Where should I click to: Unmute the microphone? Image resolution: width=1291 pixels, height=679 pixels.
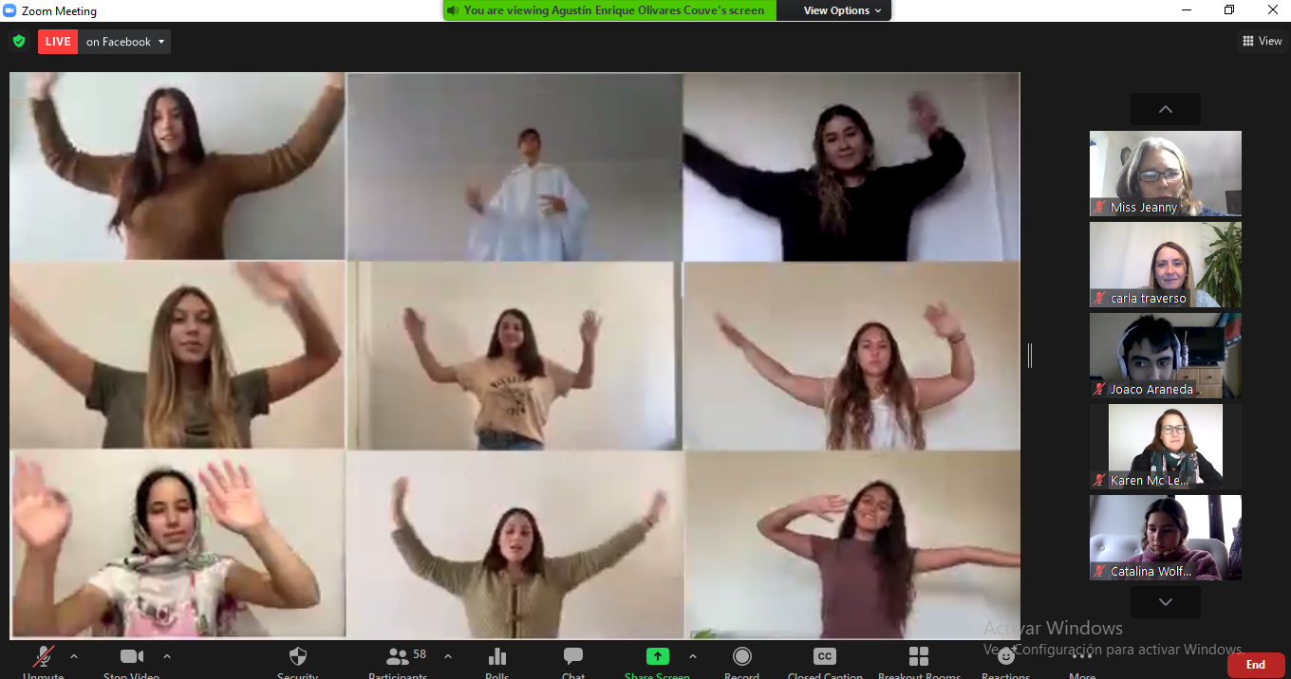(x=43, y=657)
